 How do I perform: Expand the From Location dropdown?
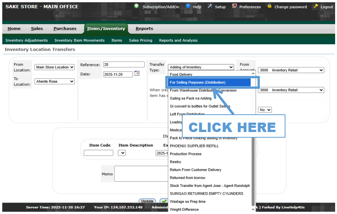pos(55,67)
